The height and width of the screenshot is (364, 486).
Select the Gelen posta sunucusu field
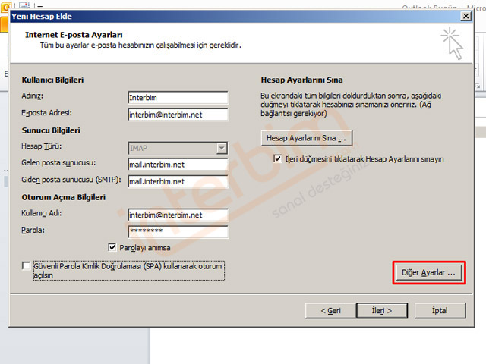coord(178,165)
